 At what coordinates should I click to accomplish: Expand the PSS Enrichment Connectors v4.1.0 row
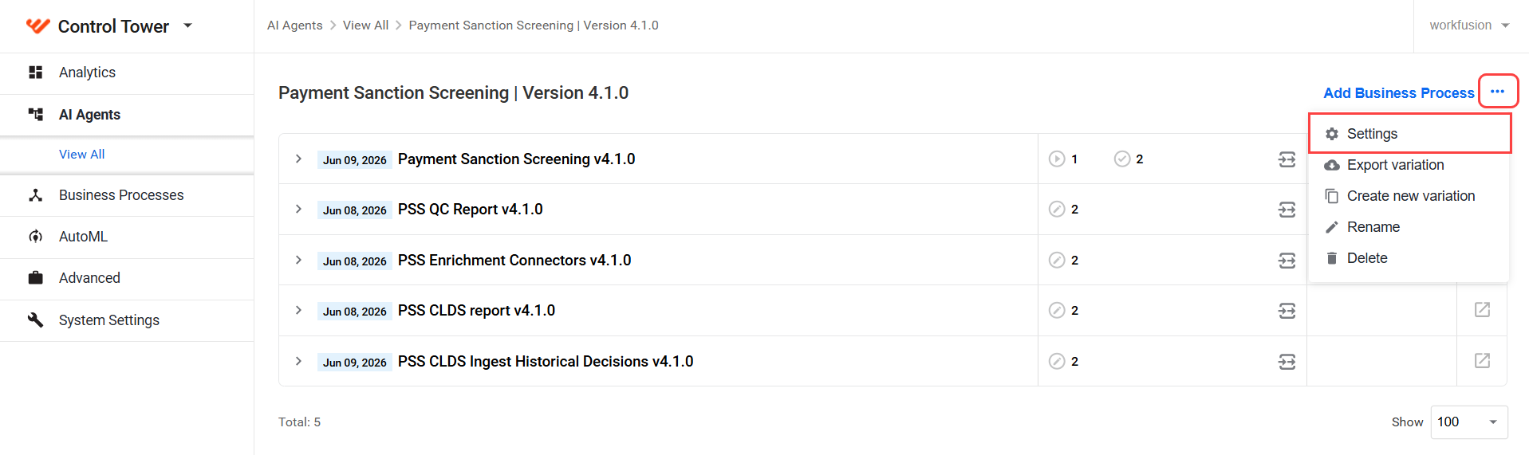point(298,260)
